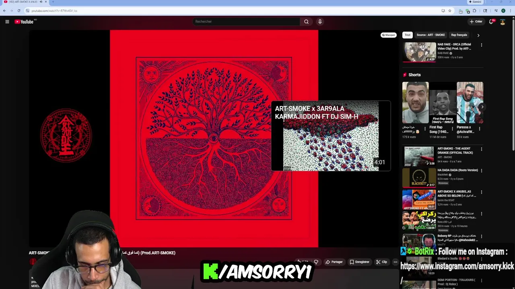This screenshot has height=289, width=515.
Task: Share the video with Partager
Action: pos(334,262)
